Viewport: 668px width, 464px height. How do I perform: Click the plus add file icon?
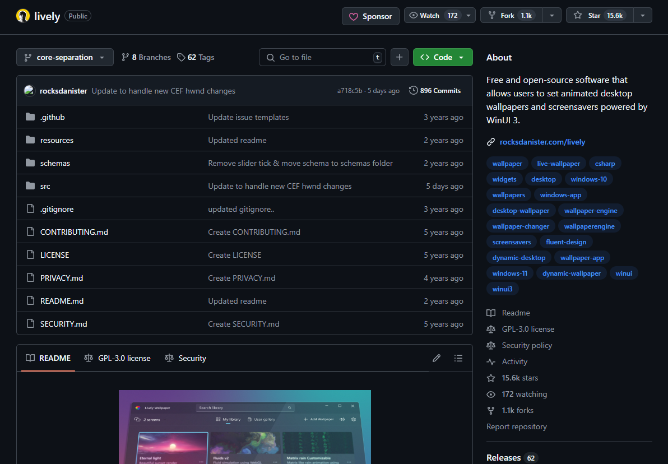point(400,57)
